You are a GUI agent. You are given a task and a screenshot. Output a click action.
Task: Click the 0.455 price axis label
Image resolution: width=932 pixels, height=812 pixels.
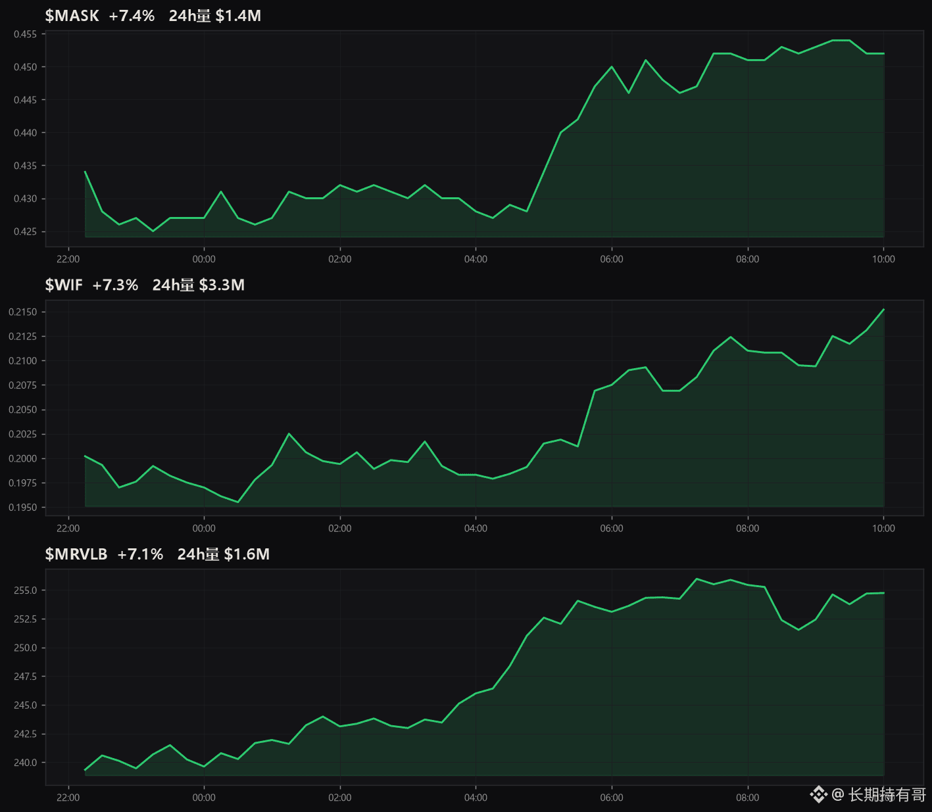pyautogui.click(x=25, y=34)
